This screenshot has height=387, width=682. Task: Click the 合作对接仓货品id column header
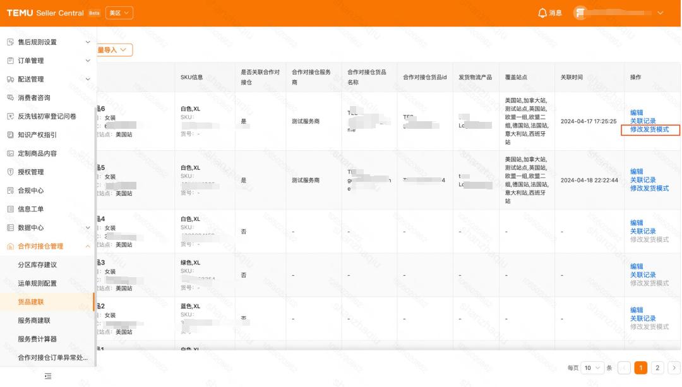point(424,77)
